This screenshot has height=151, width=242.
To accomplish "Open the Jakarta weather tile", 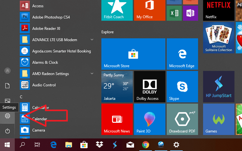I will 117,86.
